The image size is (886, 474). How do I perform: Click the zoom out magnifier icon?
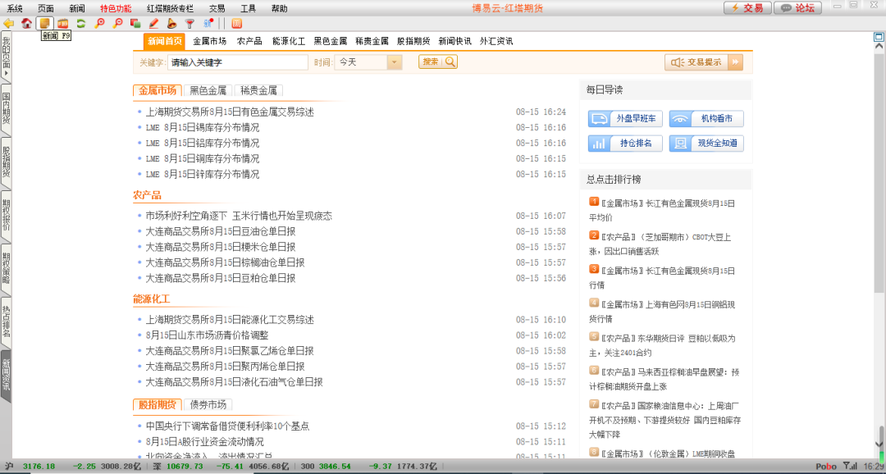click(117, 23)
